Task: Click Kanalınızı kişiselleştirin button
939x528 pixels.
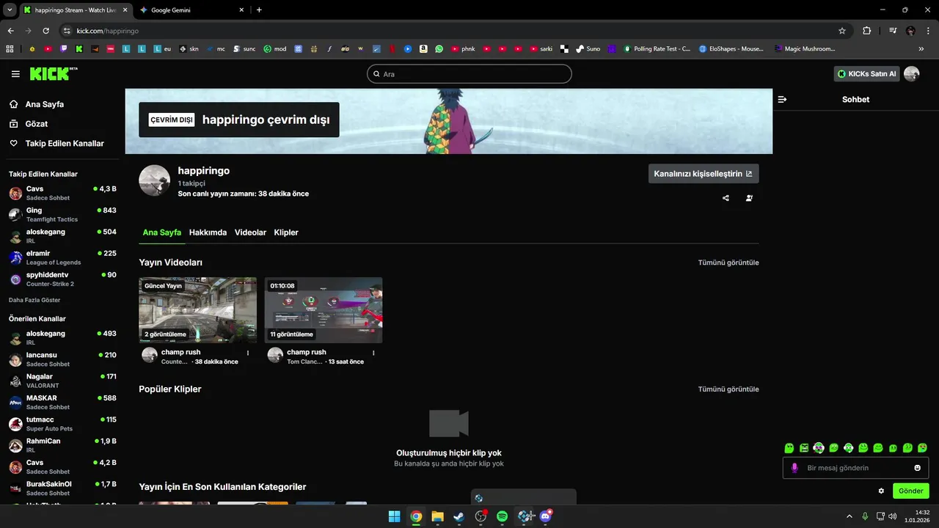Action: 704,174
